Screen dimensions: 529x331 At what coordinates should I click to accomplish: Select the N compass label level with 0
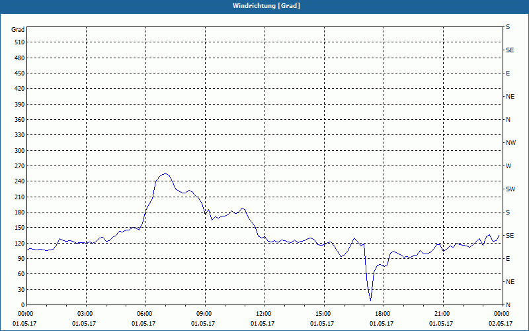pyautogui.click(x=508, y=305)
